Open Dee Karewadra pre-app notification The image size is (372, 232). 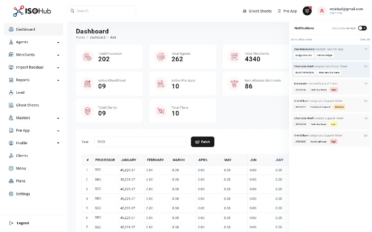tap(331, 52)
